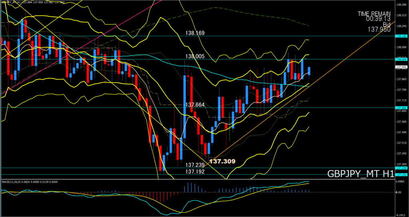Click '0.0965' on the MACD scale
Image resolution: width=409 pixels, height=217 pixels.
click(x=400, y=181)
